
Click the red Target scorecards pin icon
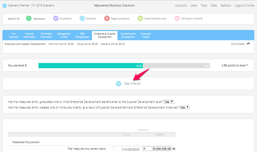pos(107,19)
